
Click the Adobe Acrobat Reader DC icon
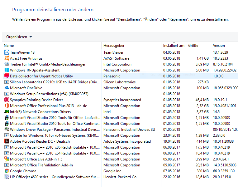coord(7,141)
